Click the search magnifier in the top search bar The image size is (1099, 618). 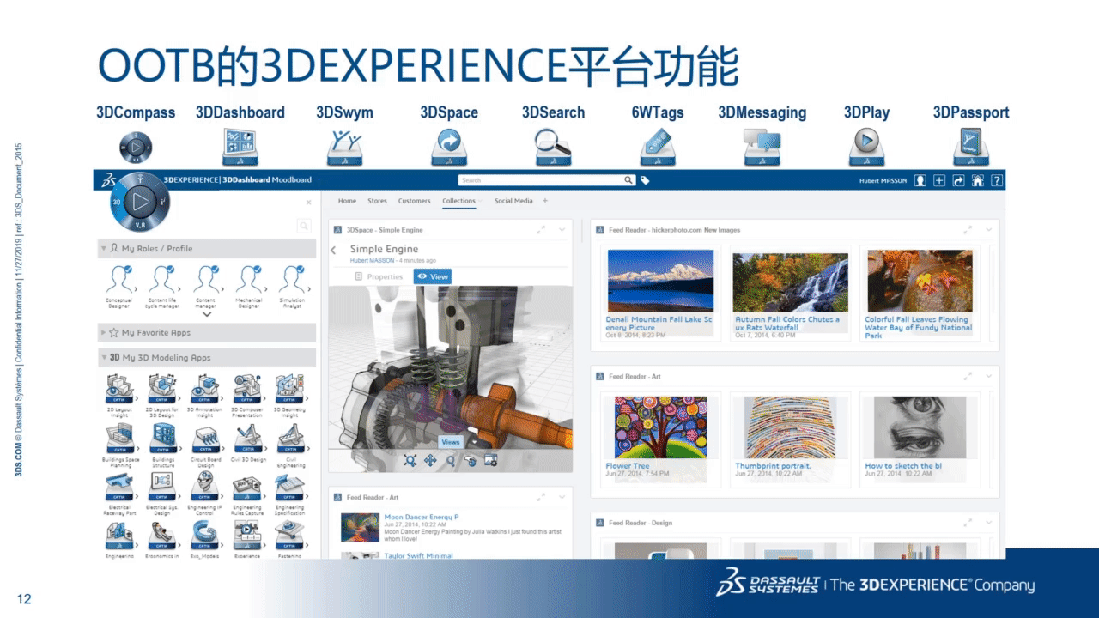pyautogui.click(x=628, y=180)
